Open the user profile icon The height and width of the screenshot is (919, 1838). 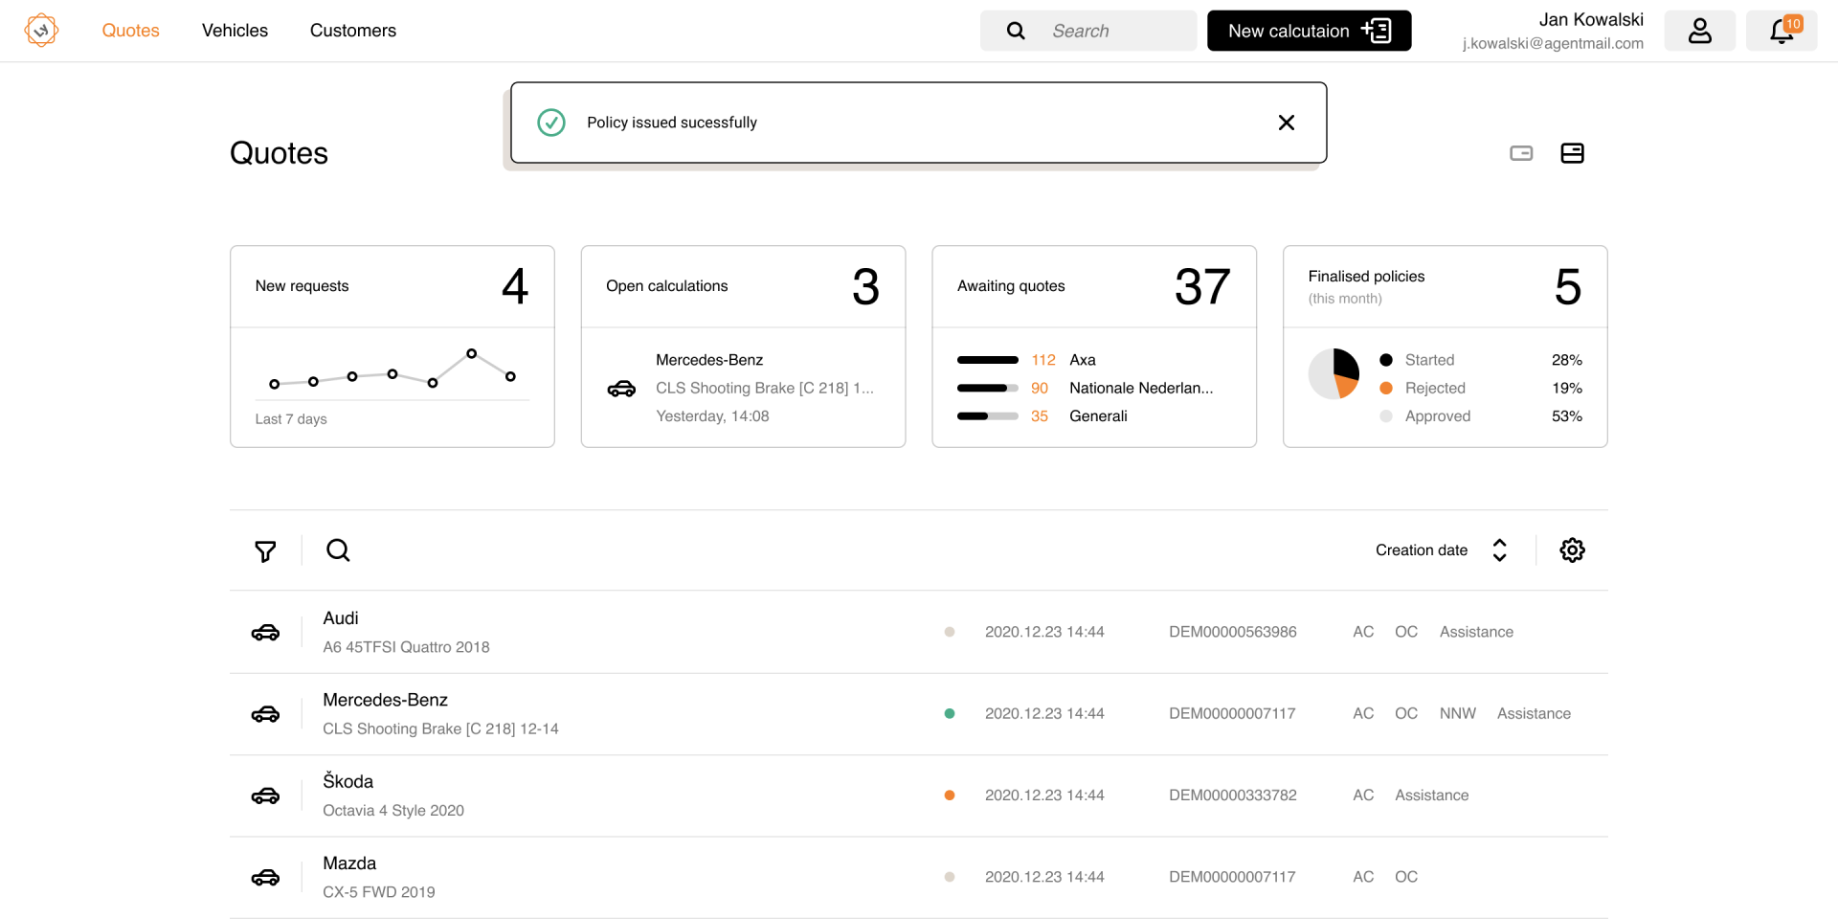click(x=1699, y=31)
